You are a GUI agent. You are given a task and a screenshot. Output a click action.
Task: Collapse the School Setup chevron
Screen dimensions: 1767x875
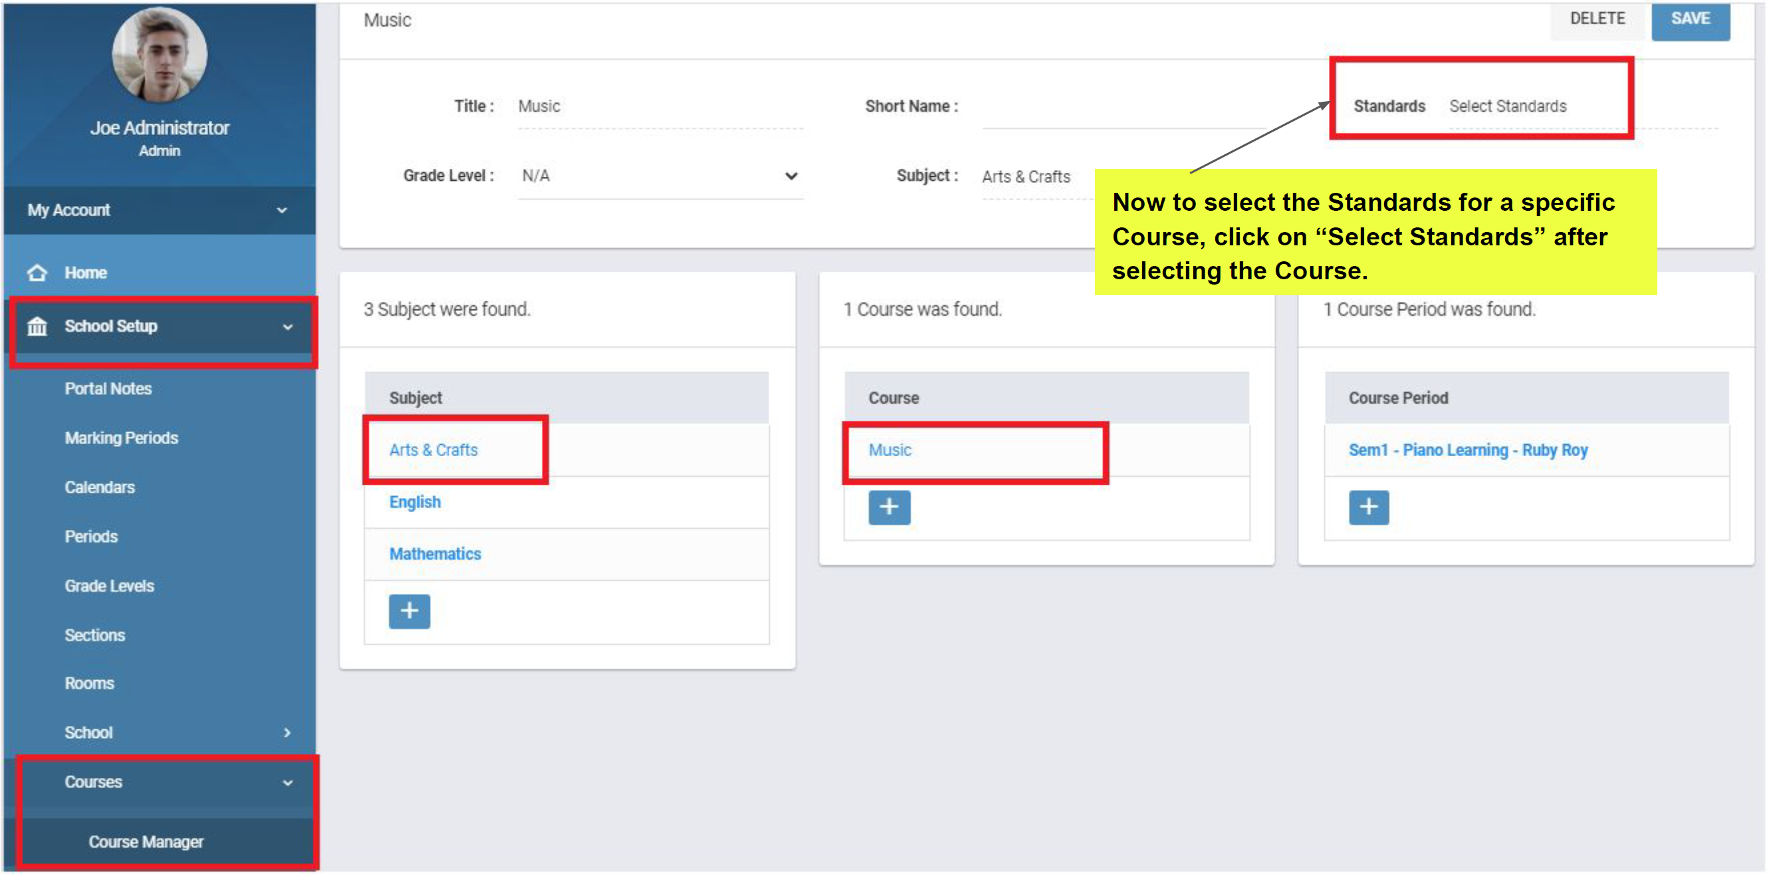click(287, 326)
